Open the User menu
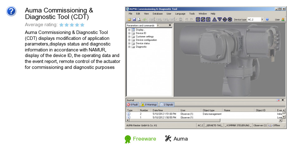Viewport: 293px width, 153px height. pyautogui.click(x=169, y=14)
